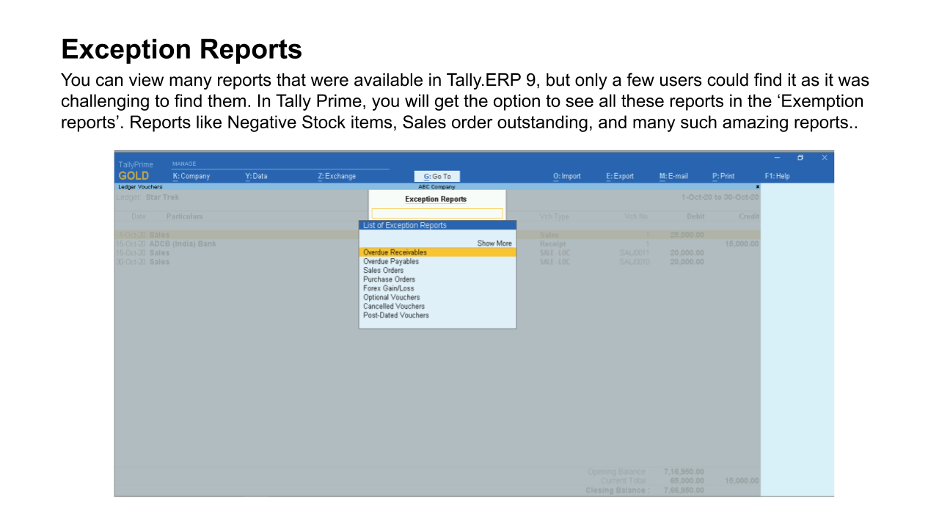Click the Receipt voucher type cell
This screenshot has height=528, width=939.
click(552, 243)
